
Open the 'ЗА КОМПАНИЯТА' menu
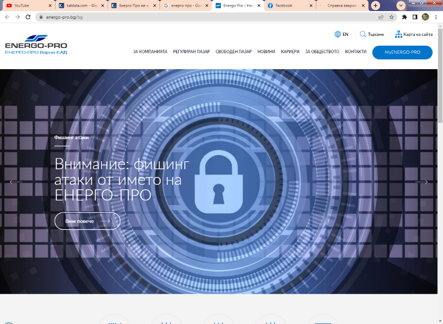tap(150, 52)
